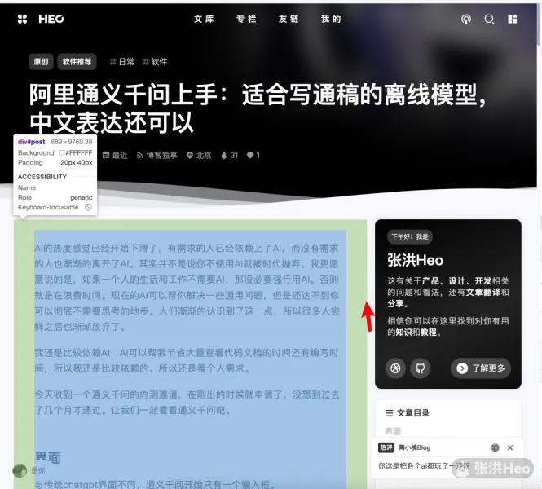Viewport: 542px width, 489px height.
Task: Click the 北京 location label
Action: (203, 155)
